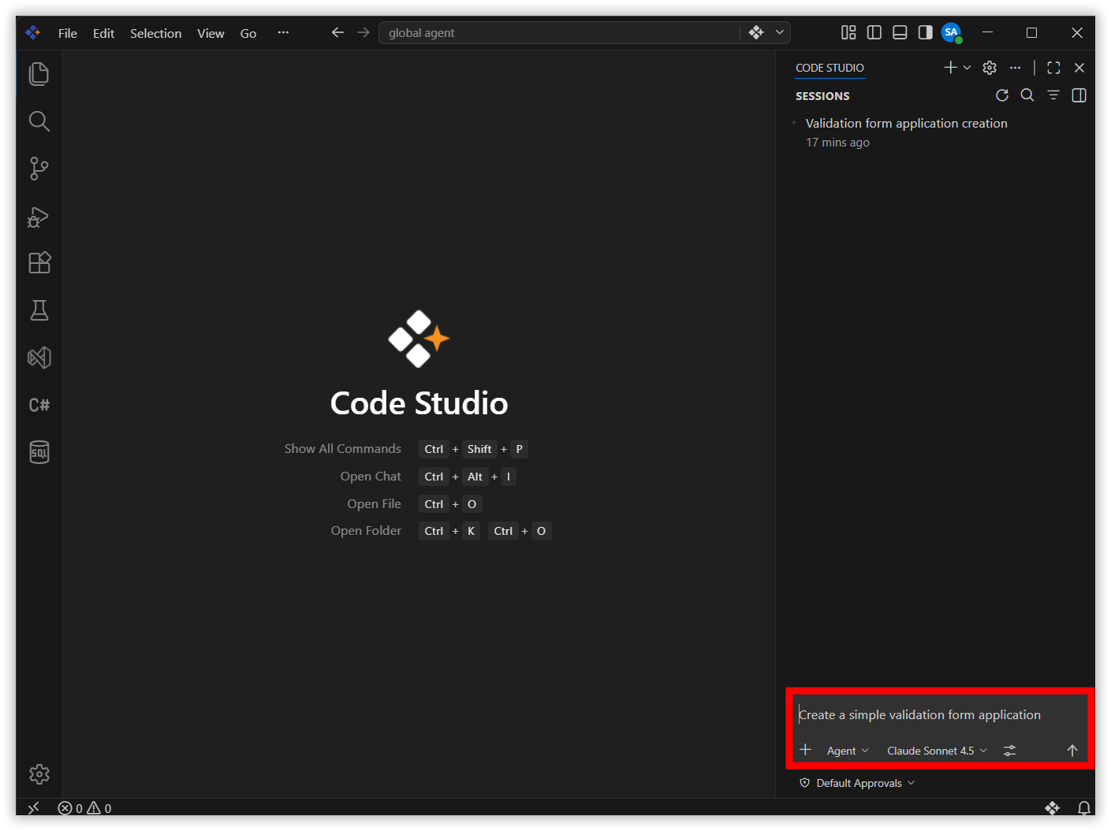This screenshot has width=1111, height=831.
Task: Open the SA account avatar
Action: point(952,32)
